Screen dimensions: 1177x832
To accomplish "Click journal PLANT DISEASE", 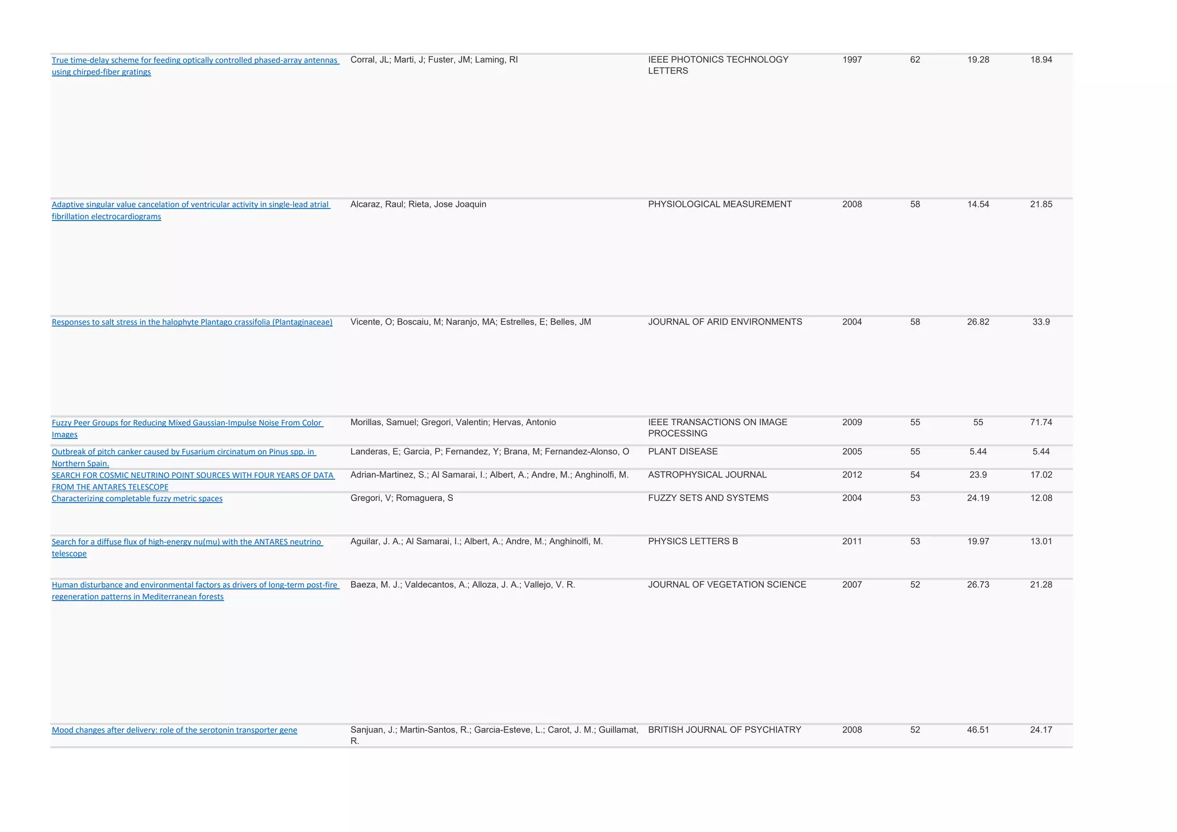I will [x=683, y=452].
